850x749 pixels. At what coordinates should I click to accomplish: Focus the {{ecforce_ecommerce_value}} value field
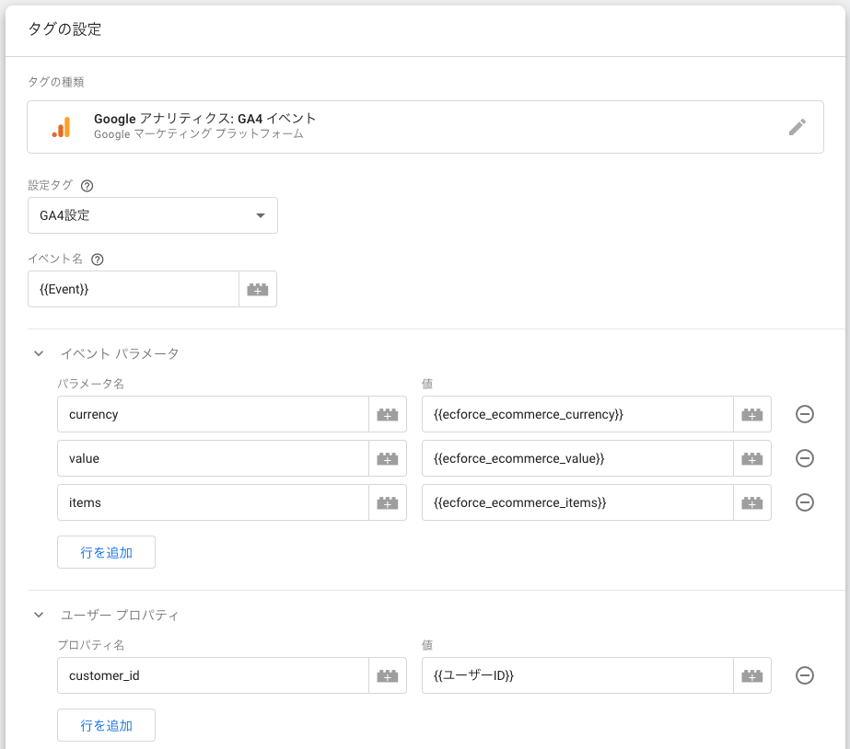[577, 459]
